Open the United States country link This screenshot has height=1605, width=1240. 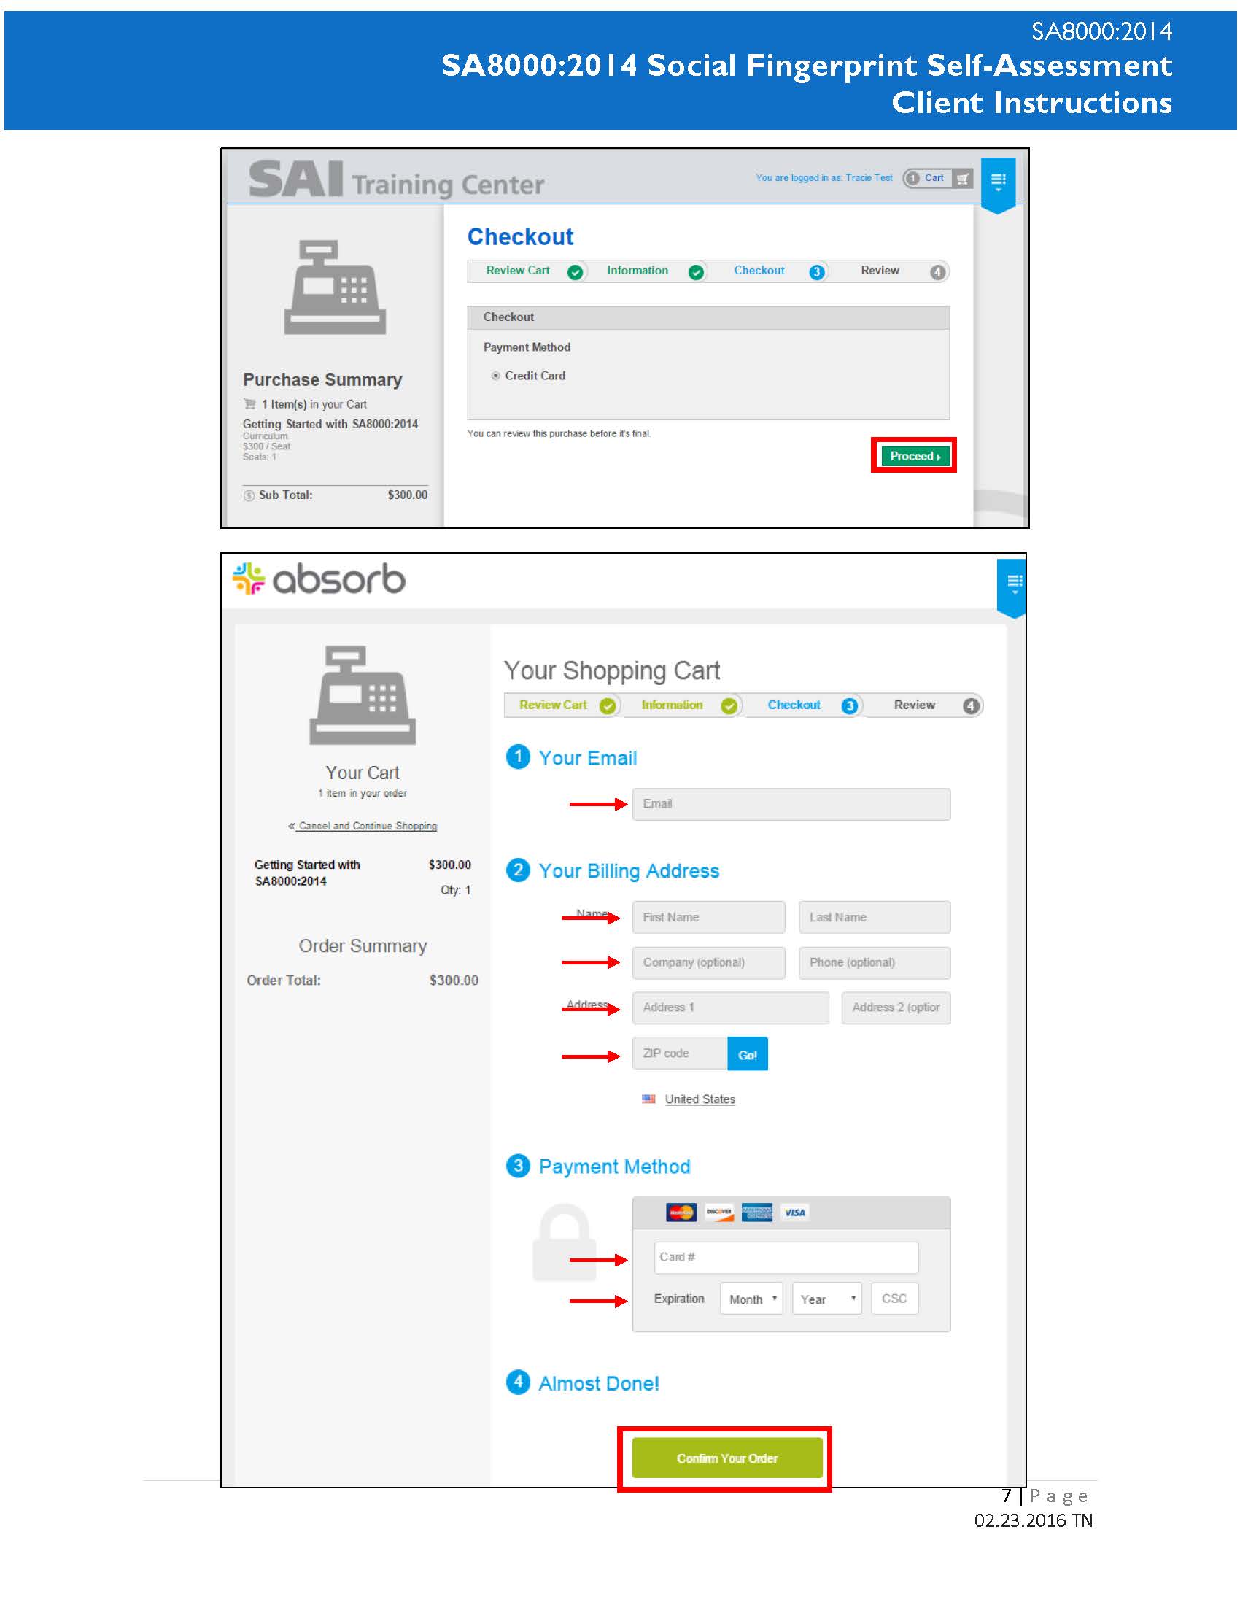pyautogui.click(x=700, y=1099)
